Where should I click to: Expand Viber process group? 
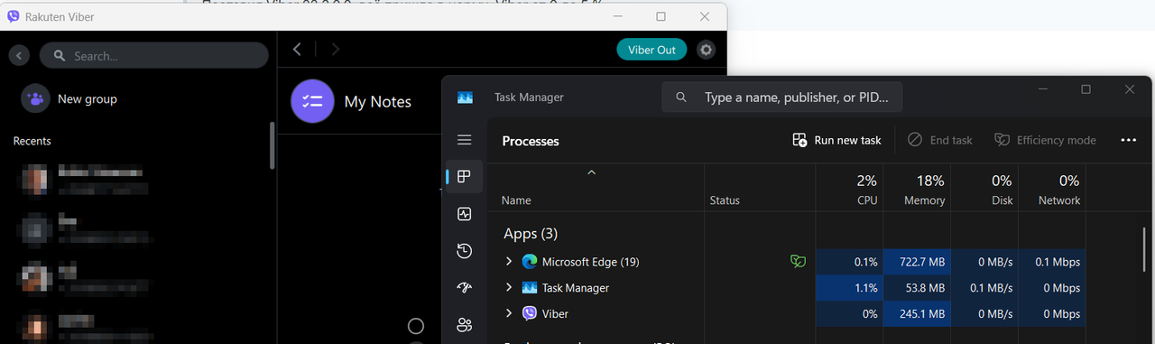coord(509,313)
